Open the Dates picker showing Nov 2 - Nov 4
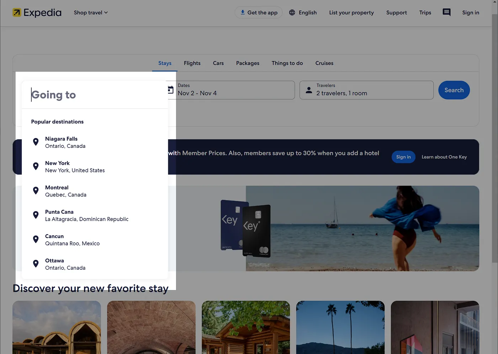This screenshot has width=498, height=354. [x=235, y=90]
